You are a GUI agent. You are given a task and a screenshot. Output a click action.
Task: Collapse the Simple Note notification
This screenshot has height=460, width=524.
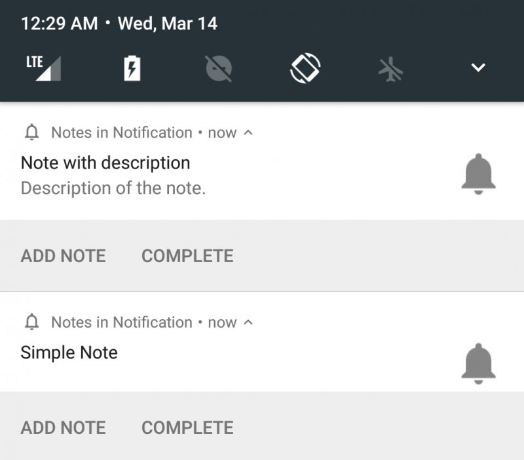pyautogui.click(x=248, y=322)
